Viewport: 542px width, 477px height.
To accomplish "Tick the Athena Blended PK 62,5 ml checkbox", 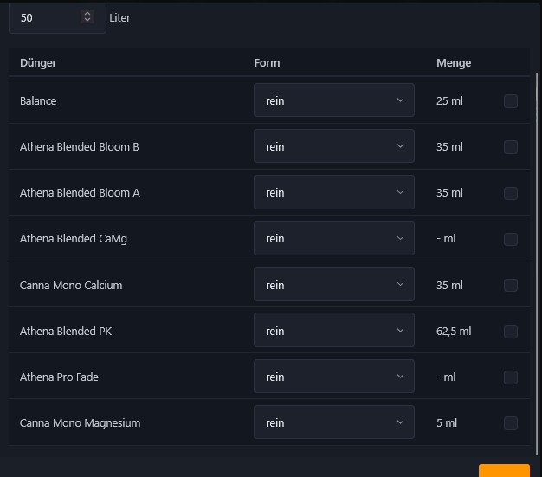I will [x=511, y=331].
